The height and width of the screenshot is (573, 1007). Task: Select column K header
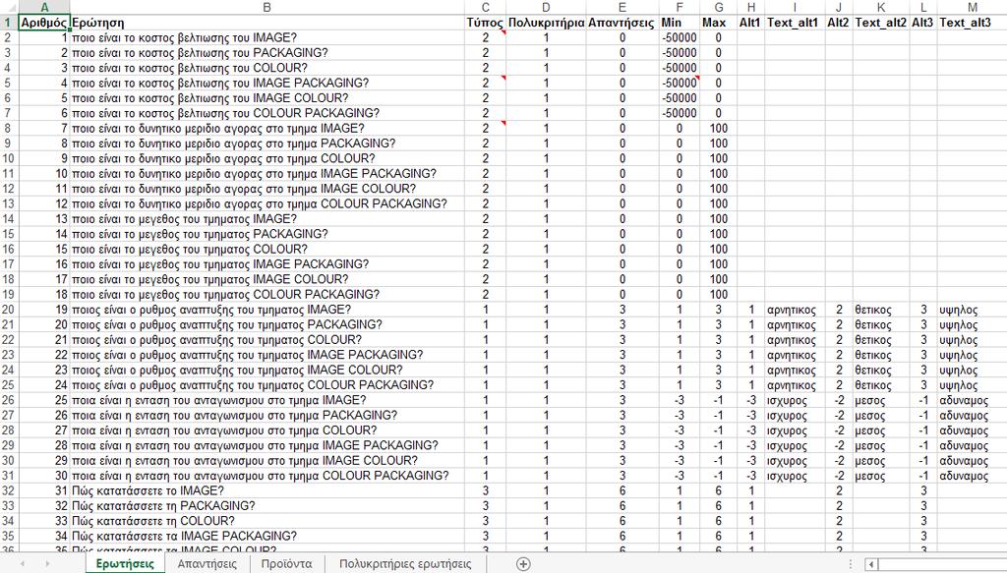pyautogui.click(x=881, y=7)
